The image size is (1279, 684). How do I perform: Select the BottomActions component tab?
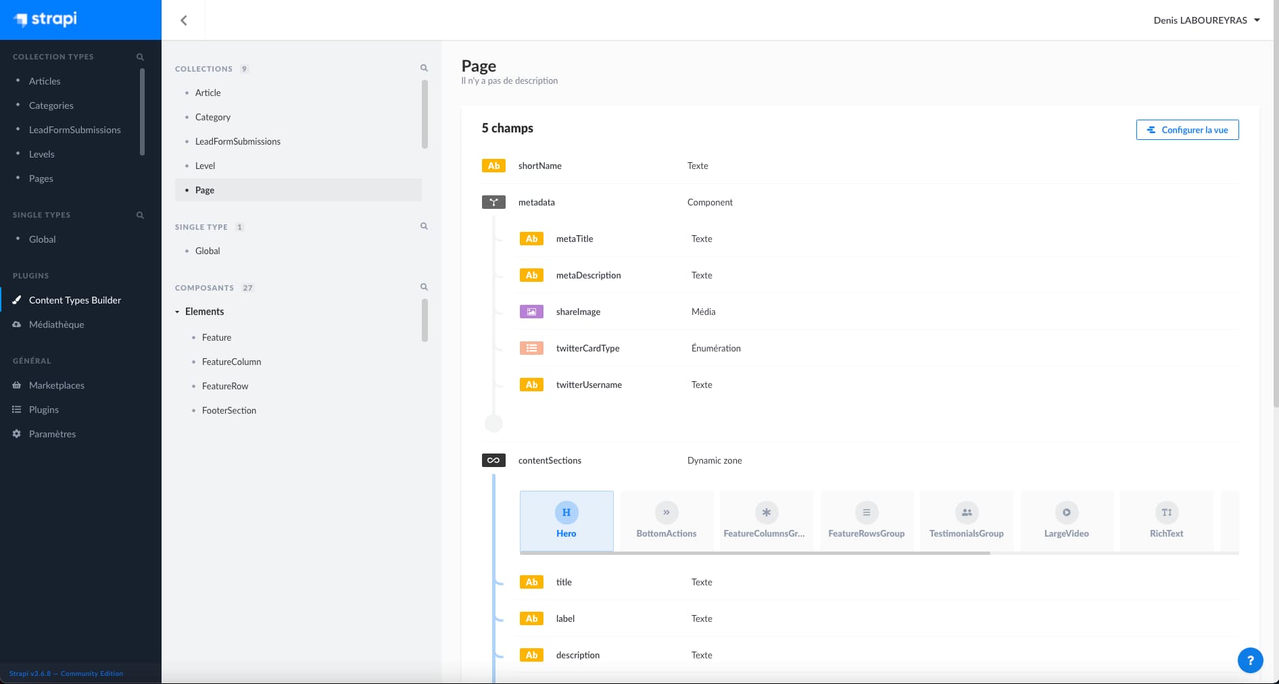coord(667,521)
